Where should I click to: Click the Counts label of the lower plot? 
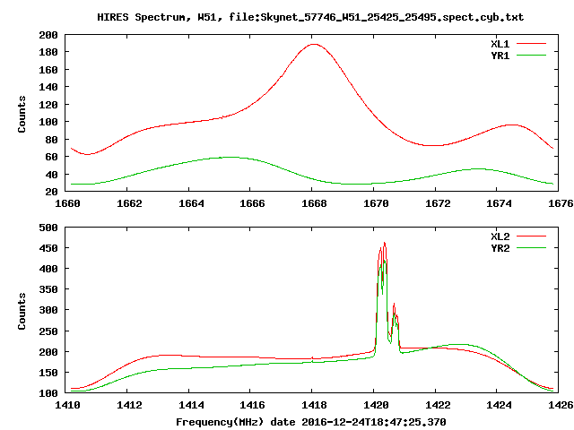coord(22,311)
